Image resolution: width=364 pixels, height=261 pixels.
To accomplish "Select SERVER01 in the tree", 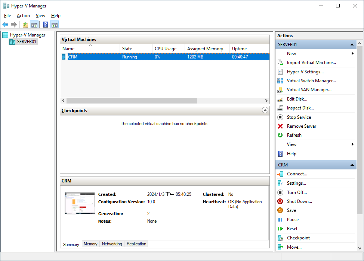I will coord(27,42).
